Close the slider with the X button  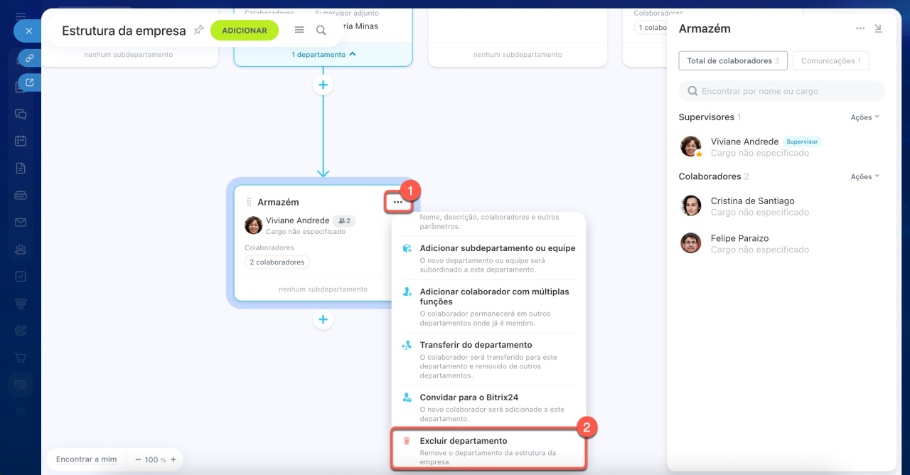coord(28,31)
